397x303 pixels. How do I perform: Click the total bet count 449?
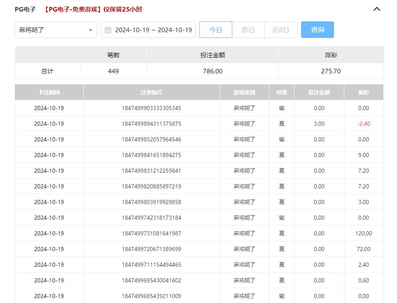(113, 71)
